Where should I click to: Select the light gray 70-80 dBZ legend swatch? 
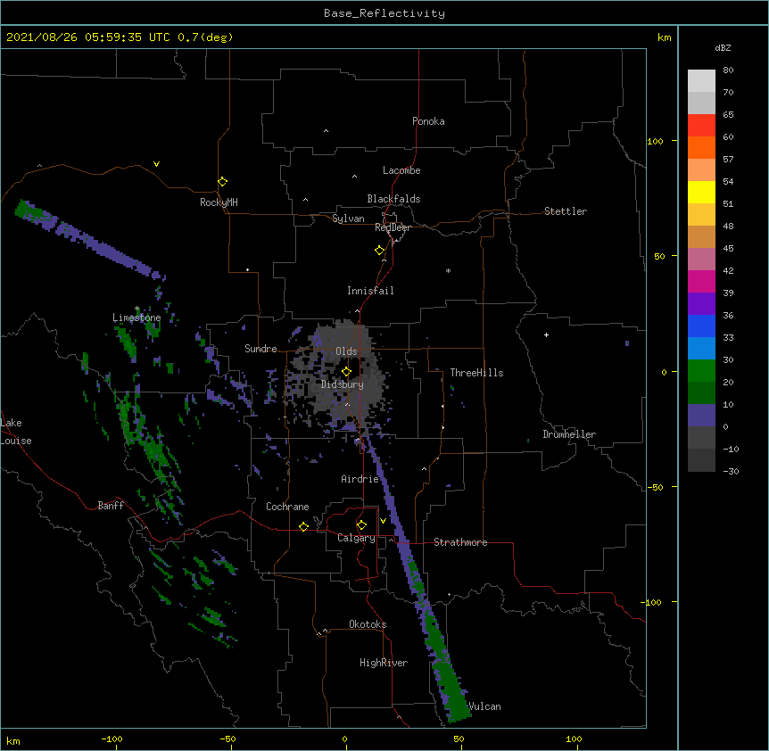(x=701, y=81)
